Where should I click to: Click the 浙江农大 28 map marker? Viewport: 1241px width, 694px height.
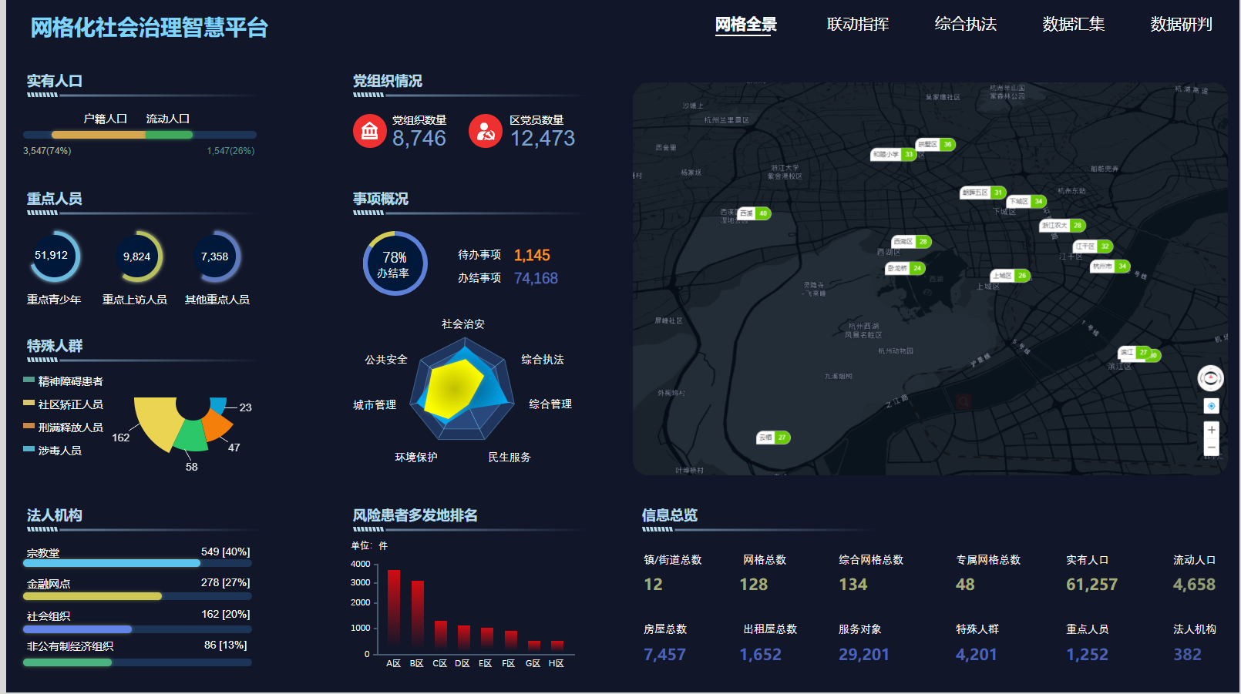coord(1062,225)
